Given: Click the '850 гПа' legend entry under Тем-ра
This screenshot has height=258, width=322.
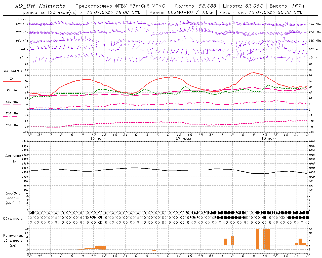Looking at the screenshot, I should (x=12, y=102).
